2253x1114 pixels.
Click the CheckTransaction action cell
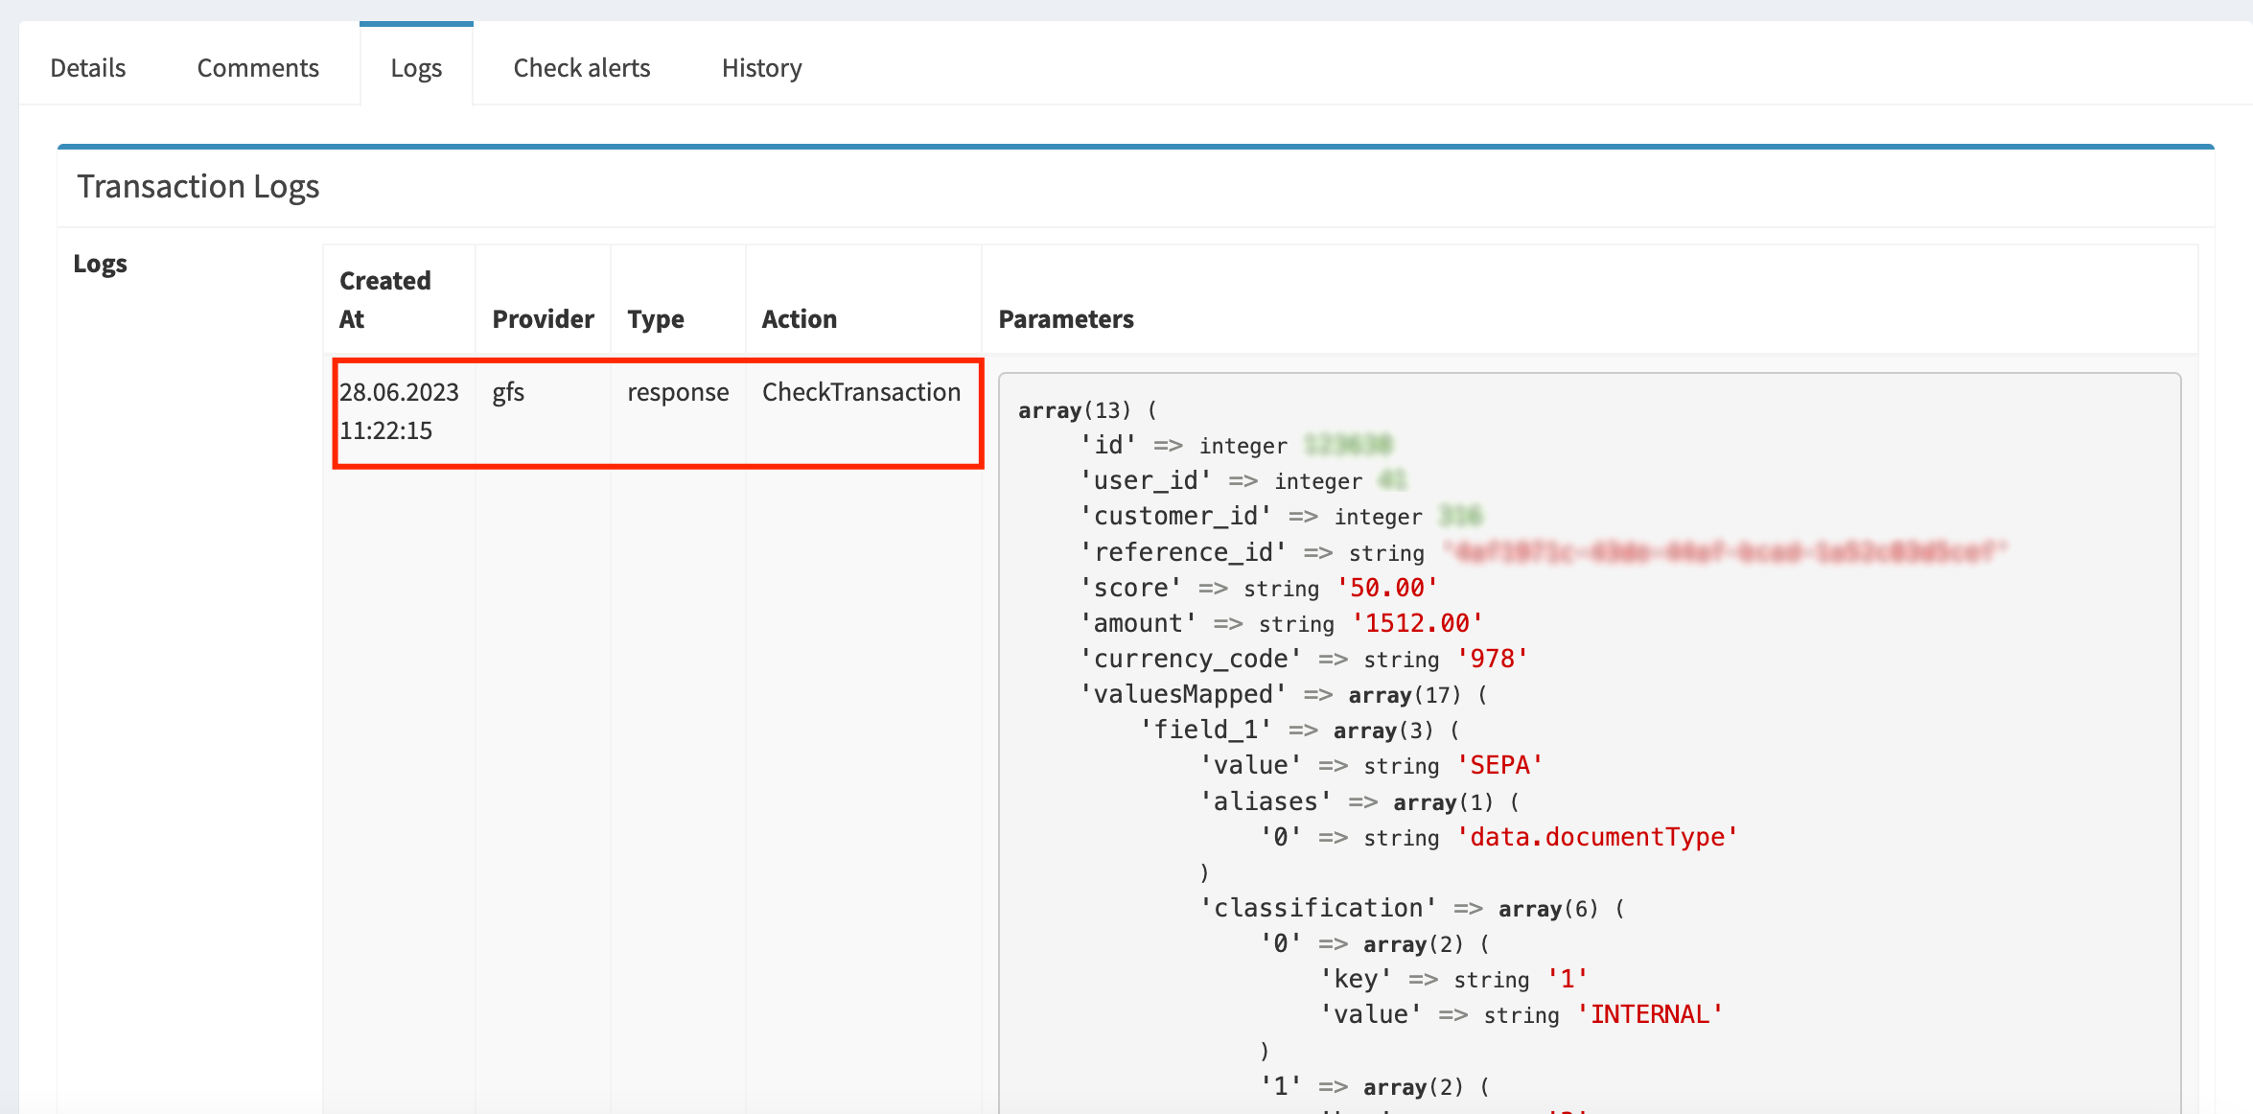point(861,392)
